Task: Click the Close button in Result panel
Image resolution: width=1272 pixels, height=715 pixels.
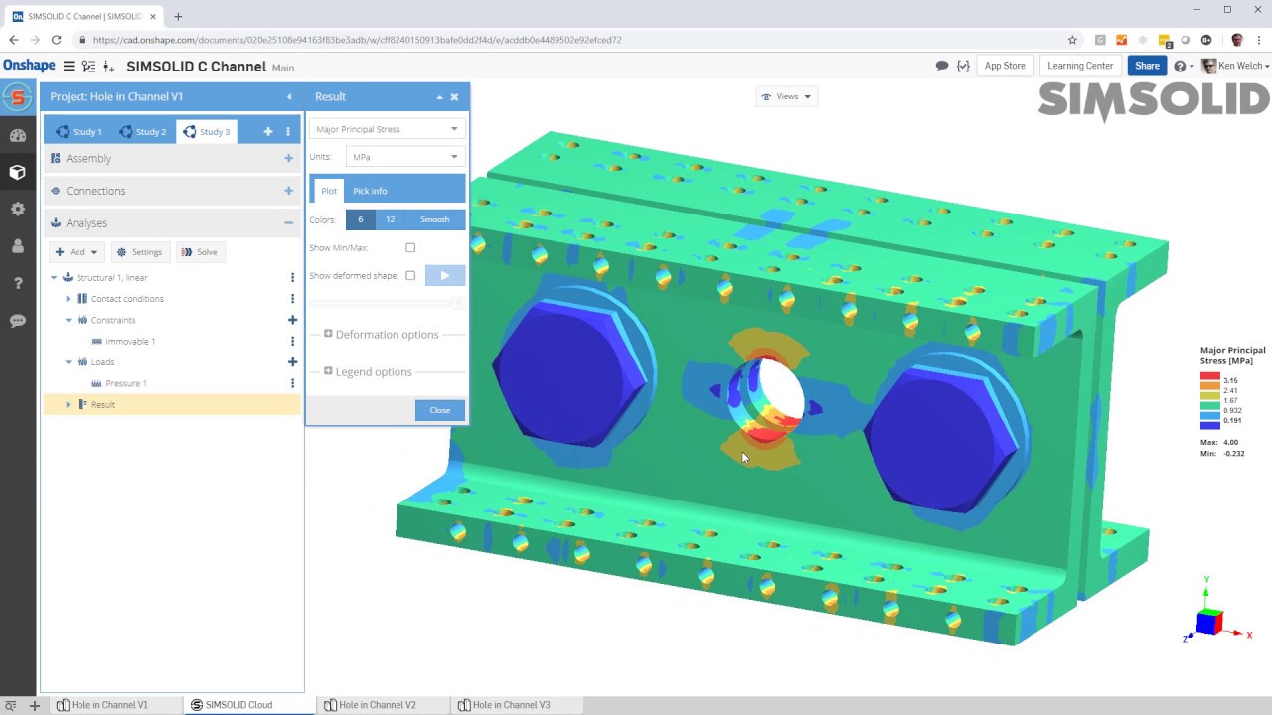Action: pos(440,410)
